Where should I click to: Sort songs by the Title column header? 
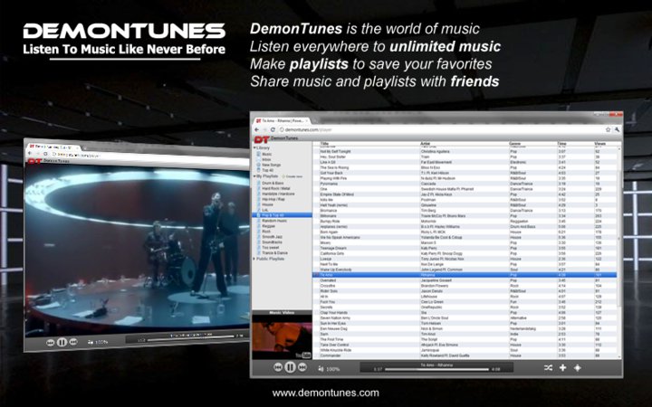[325, 144]
